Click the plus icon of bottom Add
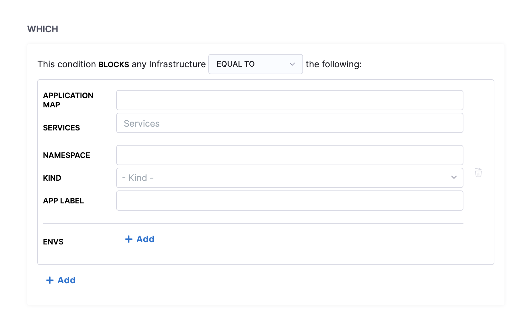Viewport: 531px width, 313px height. pos(50,280)
